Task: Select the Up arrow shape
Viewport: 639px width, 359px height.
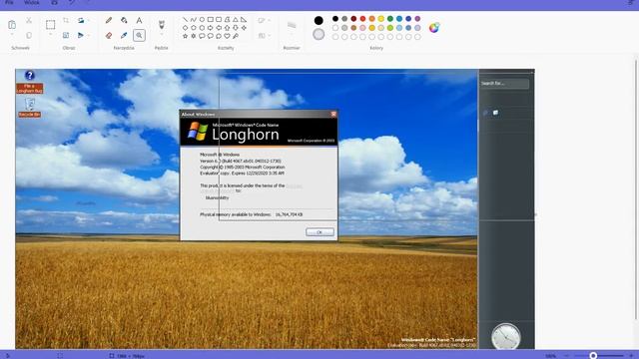Action: click(227, 28)
